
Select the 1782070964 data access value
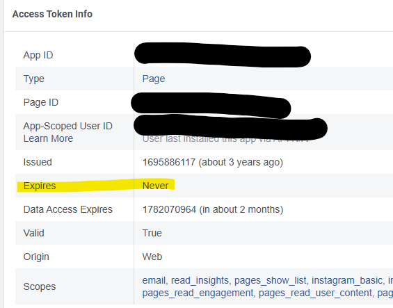pos(169,209)
